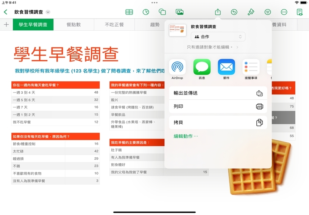Open the More options ellipsis icon
Image resolution: width=309 pixels, height=215 pixels.
[284, 12]
